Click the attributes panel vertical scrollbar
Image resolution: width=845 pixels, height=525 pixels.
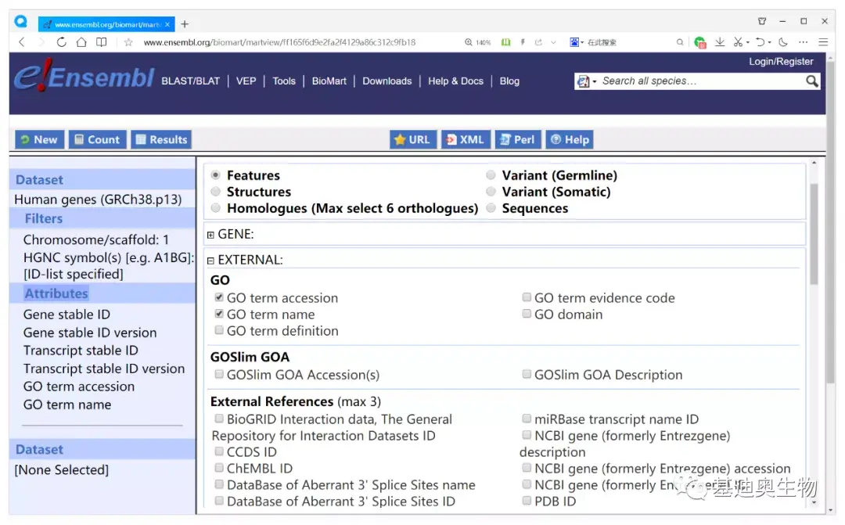813,235
